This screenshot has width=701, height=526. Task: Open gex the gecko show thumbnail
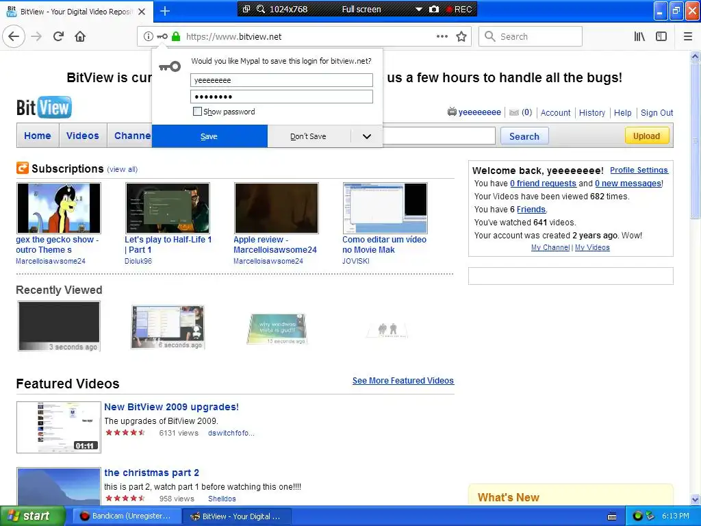pyautogui.click(x=59, y=208)
